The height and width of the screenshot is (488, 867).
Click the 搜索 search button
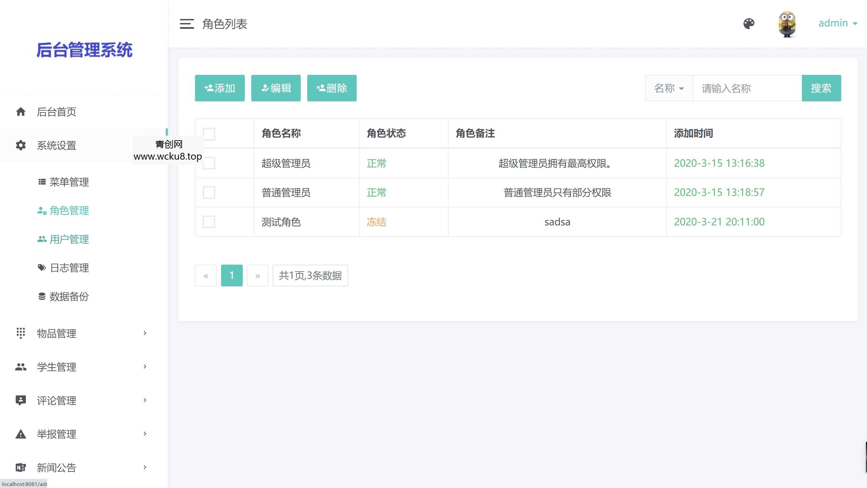pyautogui.click(x=821, y=88)
